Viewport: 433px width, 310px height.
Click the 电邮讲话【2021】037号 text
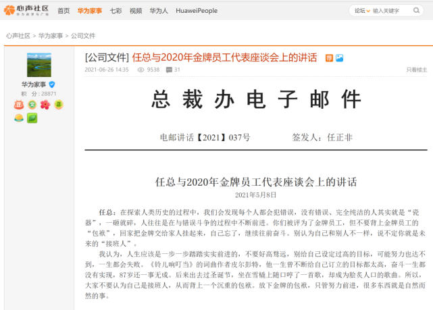coord(205,138)
